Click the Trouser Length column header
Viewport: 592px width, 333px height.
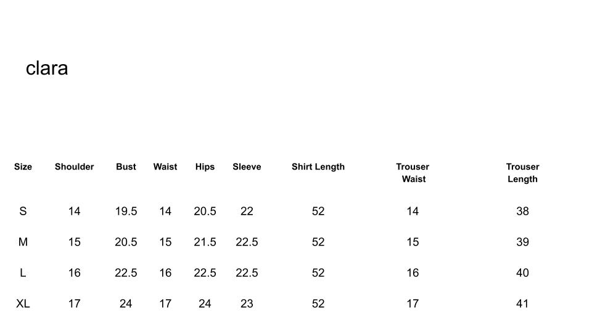tap(522, 173)
